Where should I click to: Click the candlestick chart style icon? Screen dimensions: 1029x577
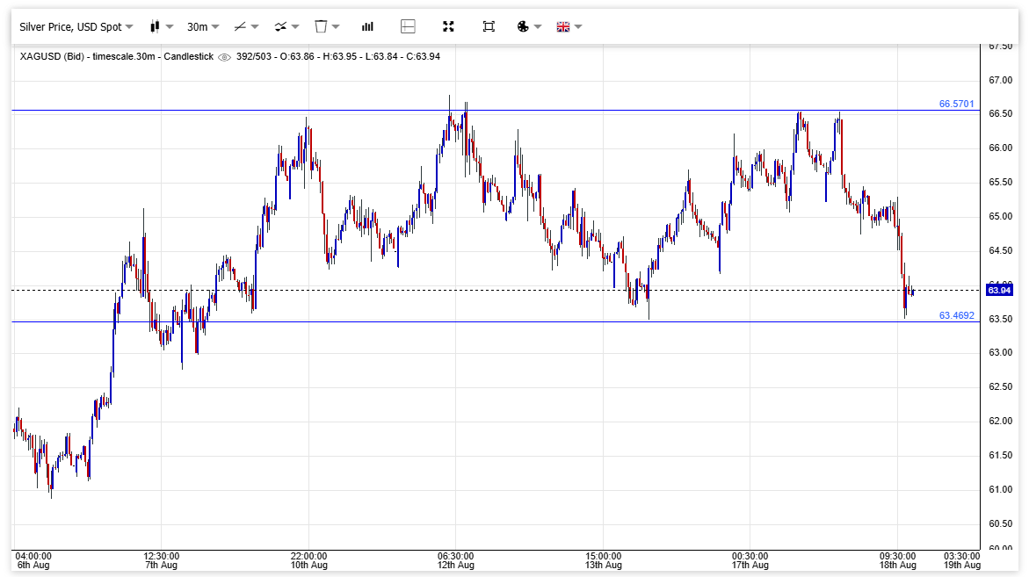(x=155, y=27)
